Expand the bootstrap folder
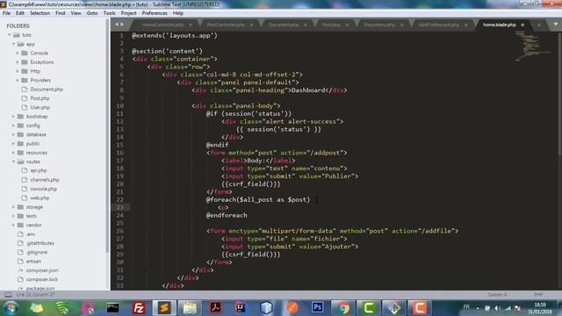 (13, 117)
